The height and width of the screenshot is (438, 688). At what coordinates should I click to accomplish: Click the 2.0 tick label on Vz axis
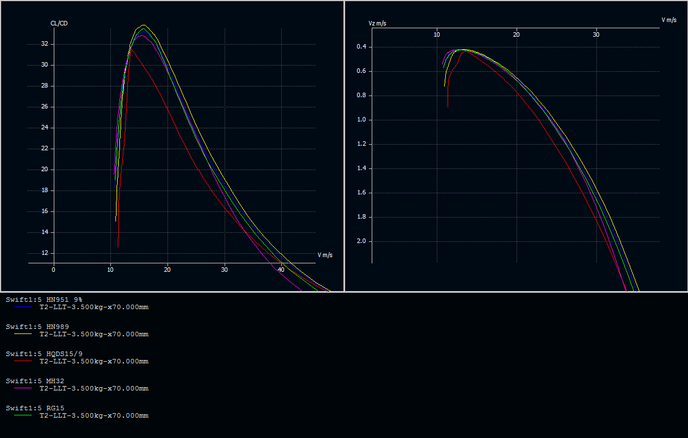(362, 241)
